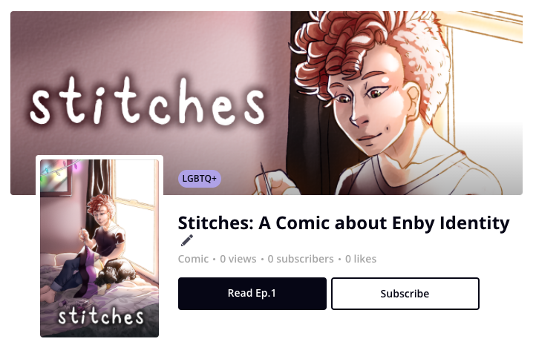
Task: Click the 0 subscribers stat
Action: [x=301, y=259]
